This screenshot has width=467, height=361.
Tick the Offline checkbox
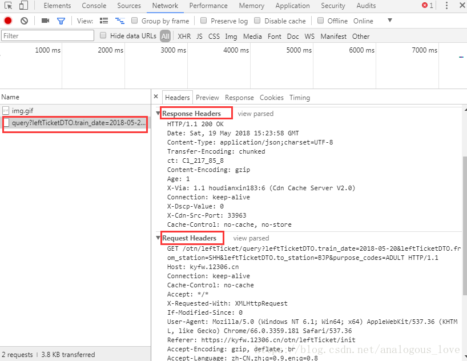[320, 20]
